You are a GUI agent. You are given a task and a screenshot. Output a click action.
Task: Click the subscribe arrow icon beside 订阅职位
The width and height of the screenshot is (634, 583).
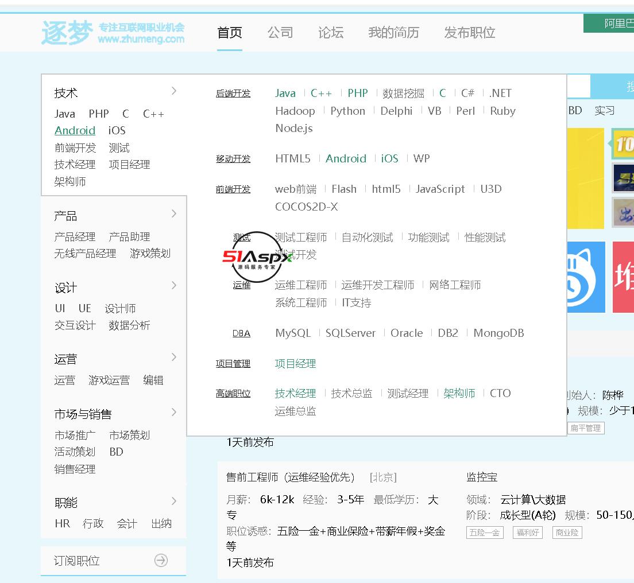click(161, 561)
